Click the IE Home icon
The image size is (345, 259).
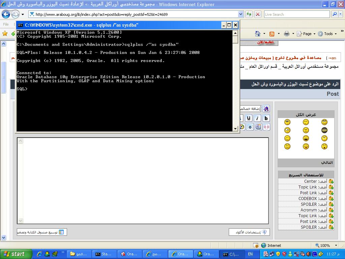click(x=258, y=34)
